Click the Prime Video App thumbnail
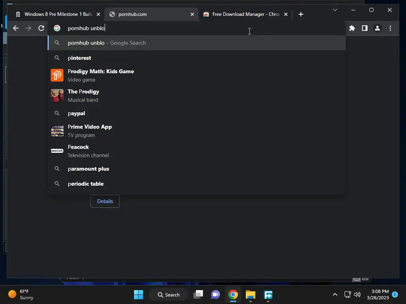 57,131
